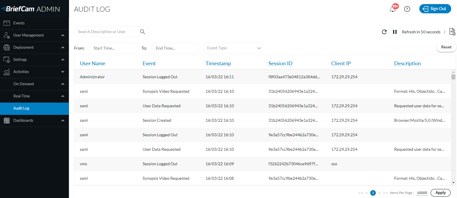Collapse the User Management section chevron
The width and height of the screenshot is (457, 198).
click(63, 35)
